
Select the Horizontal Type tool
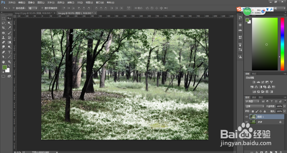tap(9, 52)
